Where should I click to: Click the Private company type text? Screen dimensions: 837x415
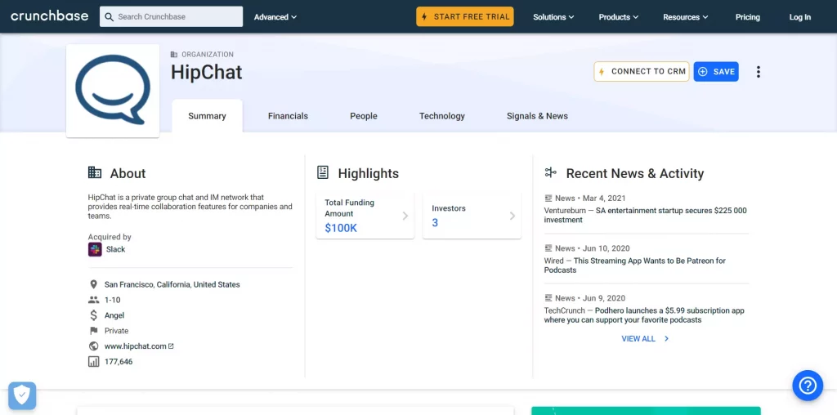coord(116,331)
